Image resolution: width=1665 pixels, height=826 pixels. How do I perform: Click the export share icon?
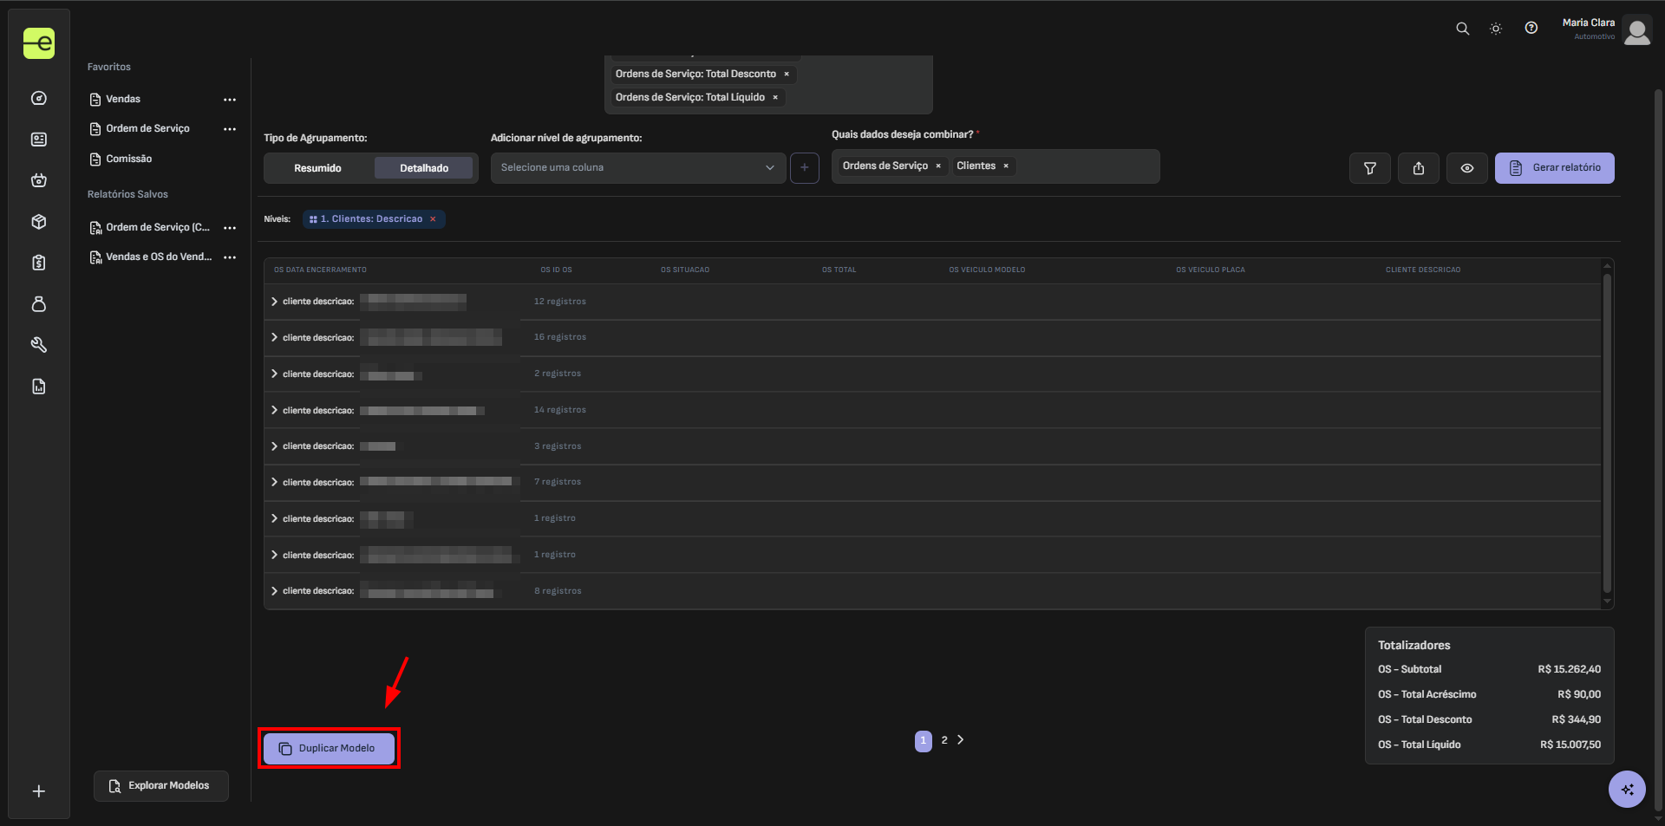[x=1419, y=168]
